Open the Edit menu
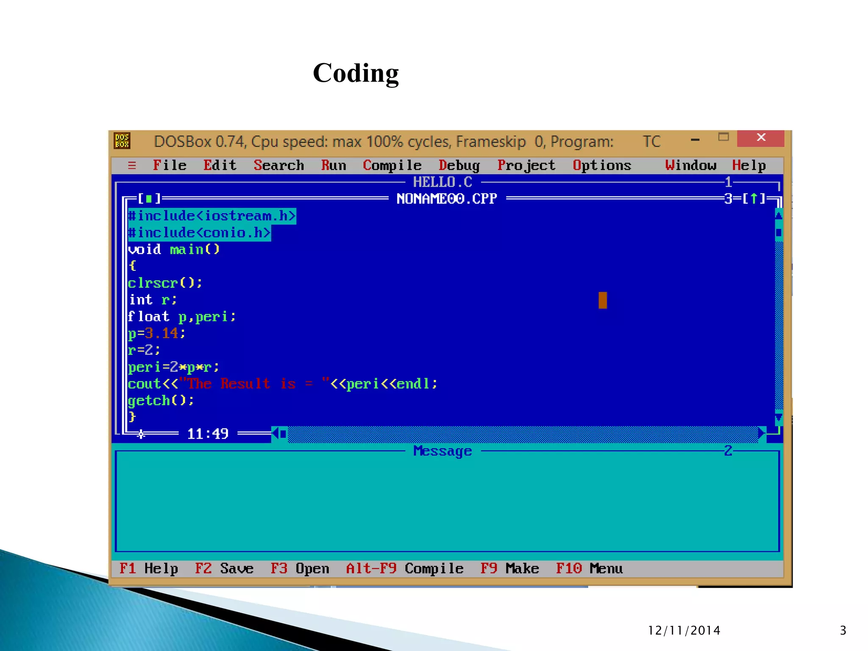This screenshot has width=868, height=651. [220, 165]
